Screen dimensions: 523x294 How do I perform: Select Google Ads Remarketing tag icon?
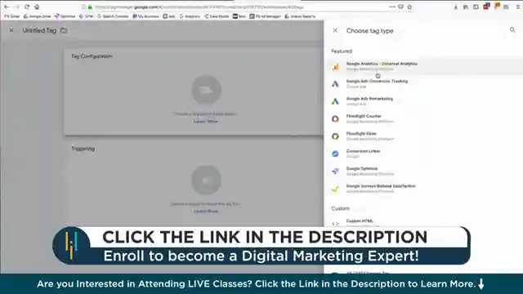pyautogui.click(x=335, y=101)
